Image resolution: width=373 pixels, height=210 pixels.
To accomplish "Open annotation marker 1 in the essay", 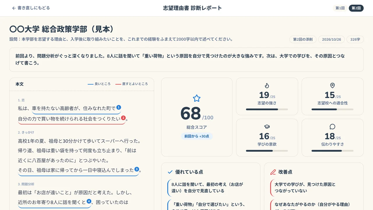I will pos(119,107).
